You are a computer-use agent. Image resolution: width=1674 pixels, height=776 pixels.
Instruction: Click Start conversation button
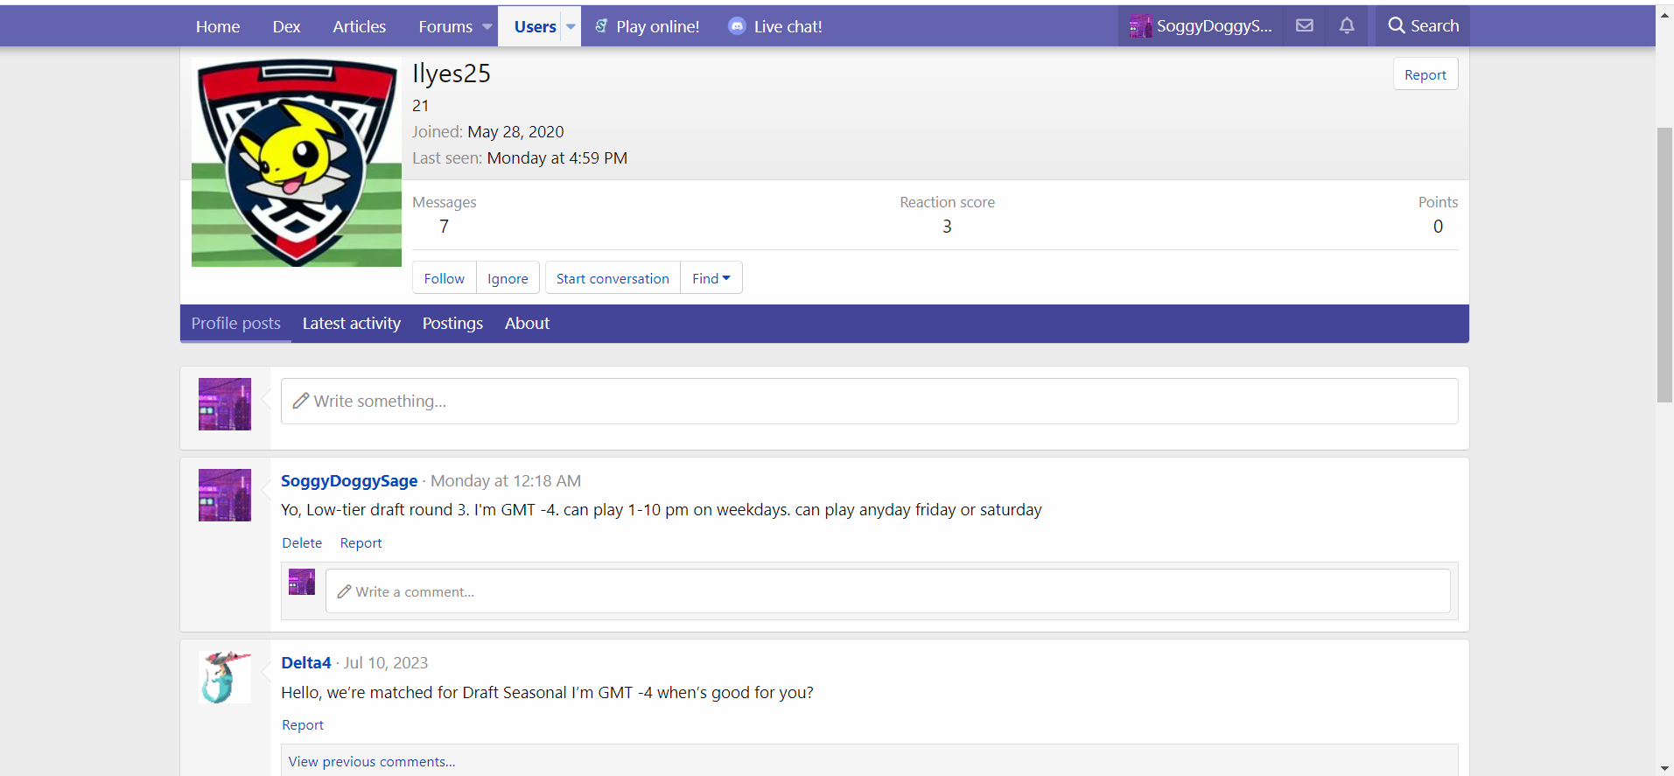pos(613,278)
